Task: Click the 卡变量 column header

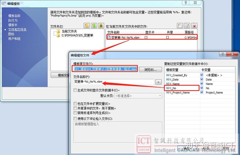Action: tap(206, 70)
